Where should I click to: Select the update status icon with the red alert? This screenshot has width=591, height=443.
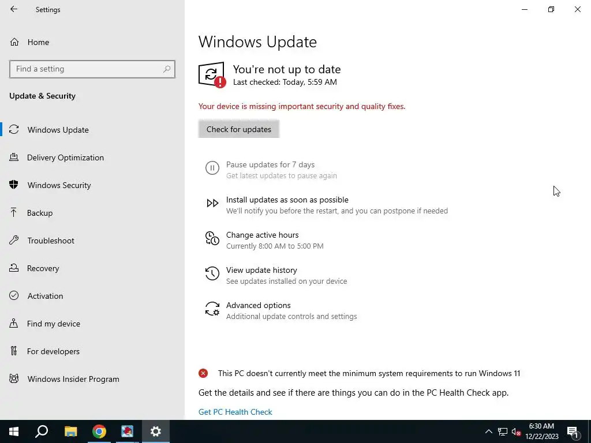pos(212,75)
